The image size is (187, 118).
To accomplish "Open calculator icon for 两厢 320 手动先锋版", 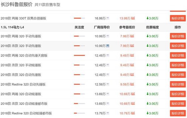I will (x=108, y=36).
